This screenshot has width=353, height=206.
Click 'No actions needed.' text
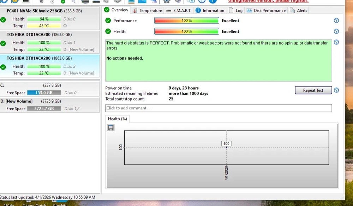[125, 58]
